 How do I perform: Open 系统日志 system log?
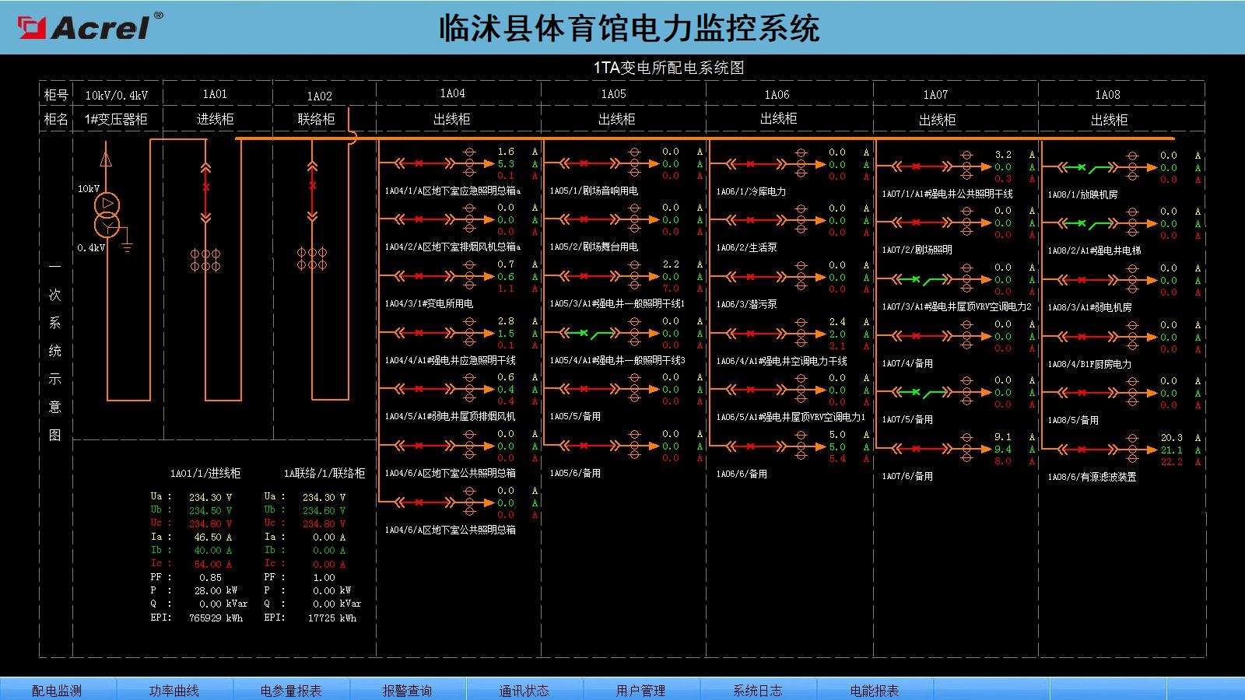758,690
